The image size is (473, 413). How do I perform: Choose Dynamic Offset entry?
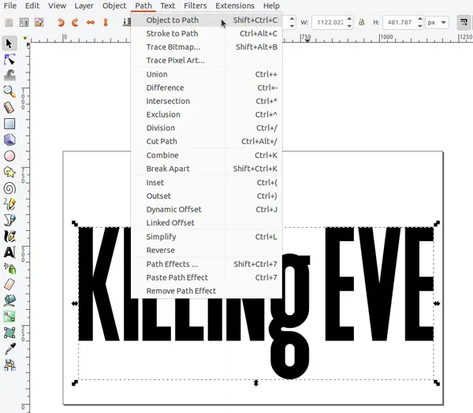207,210
